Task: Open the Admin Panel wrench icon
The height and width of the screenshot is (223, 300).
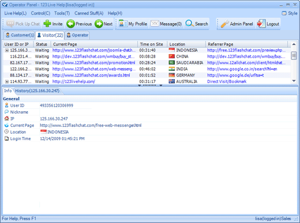Action: (x=224, y=24)
